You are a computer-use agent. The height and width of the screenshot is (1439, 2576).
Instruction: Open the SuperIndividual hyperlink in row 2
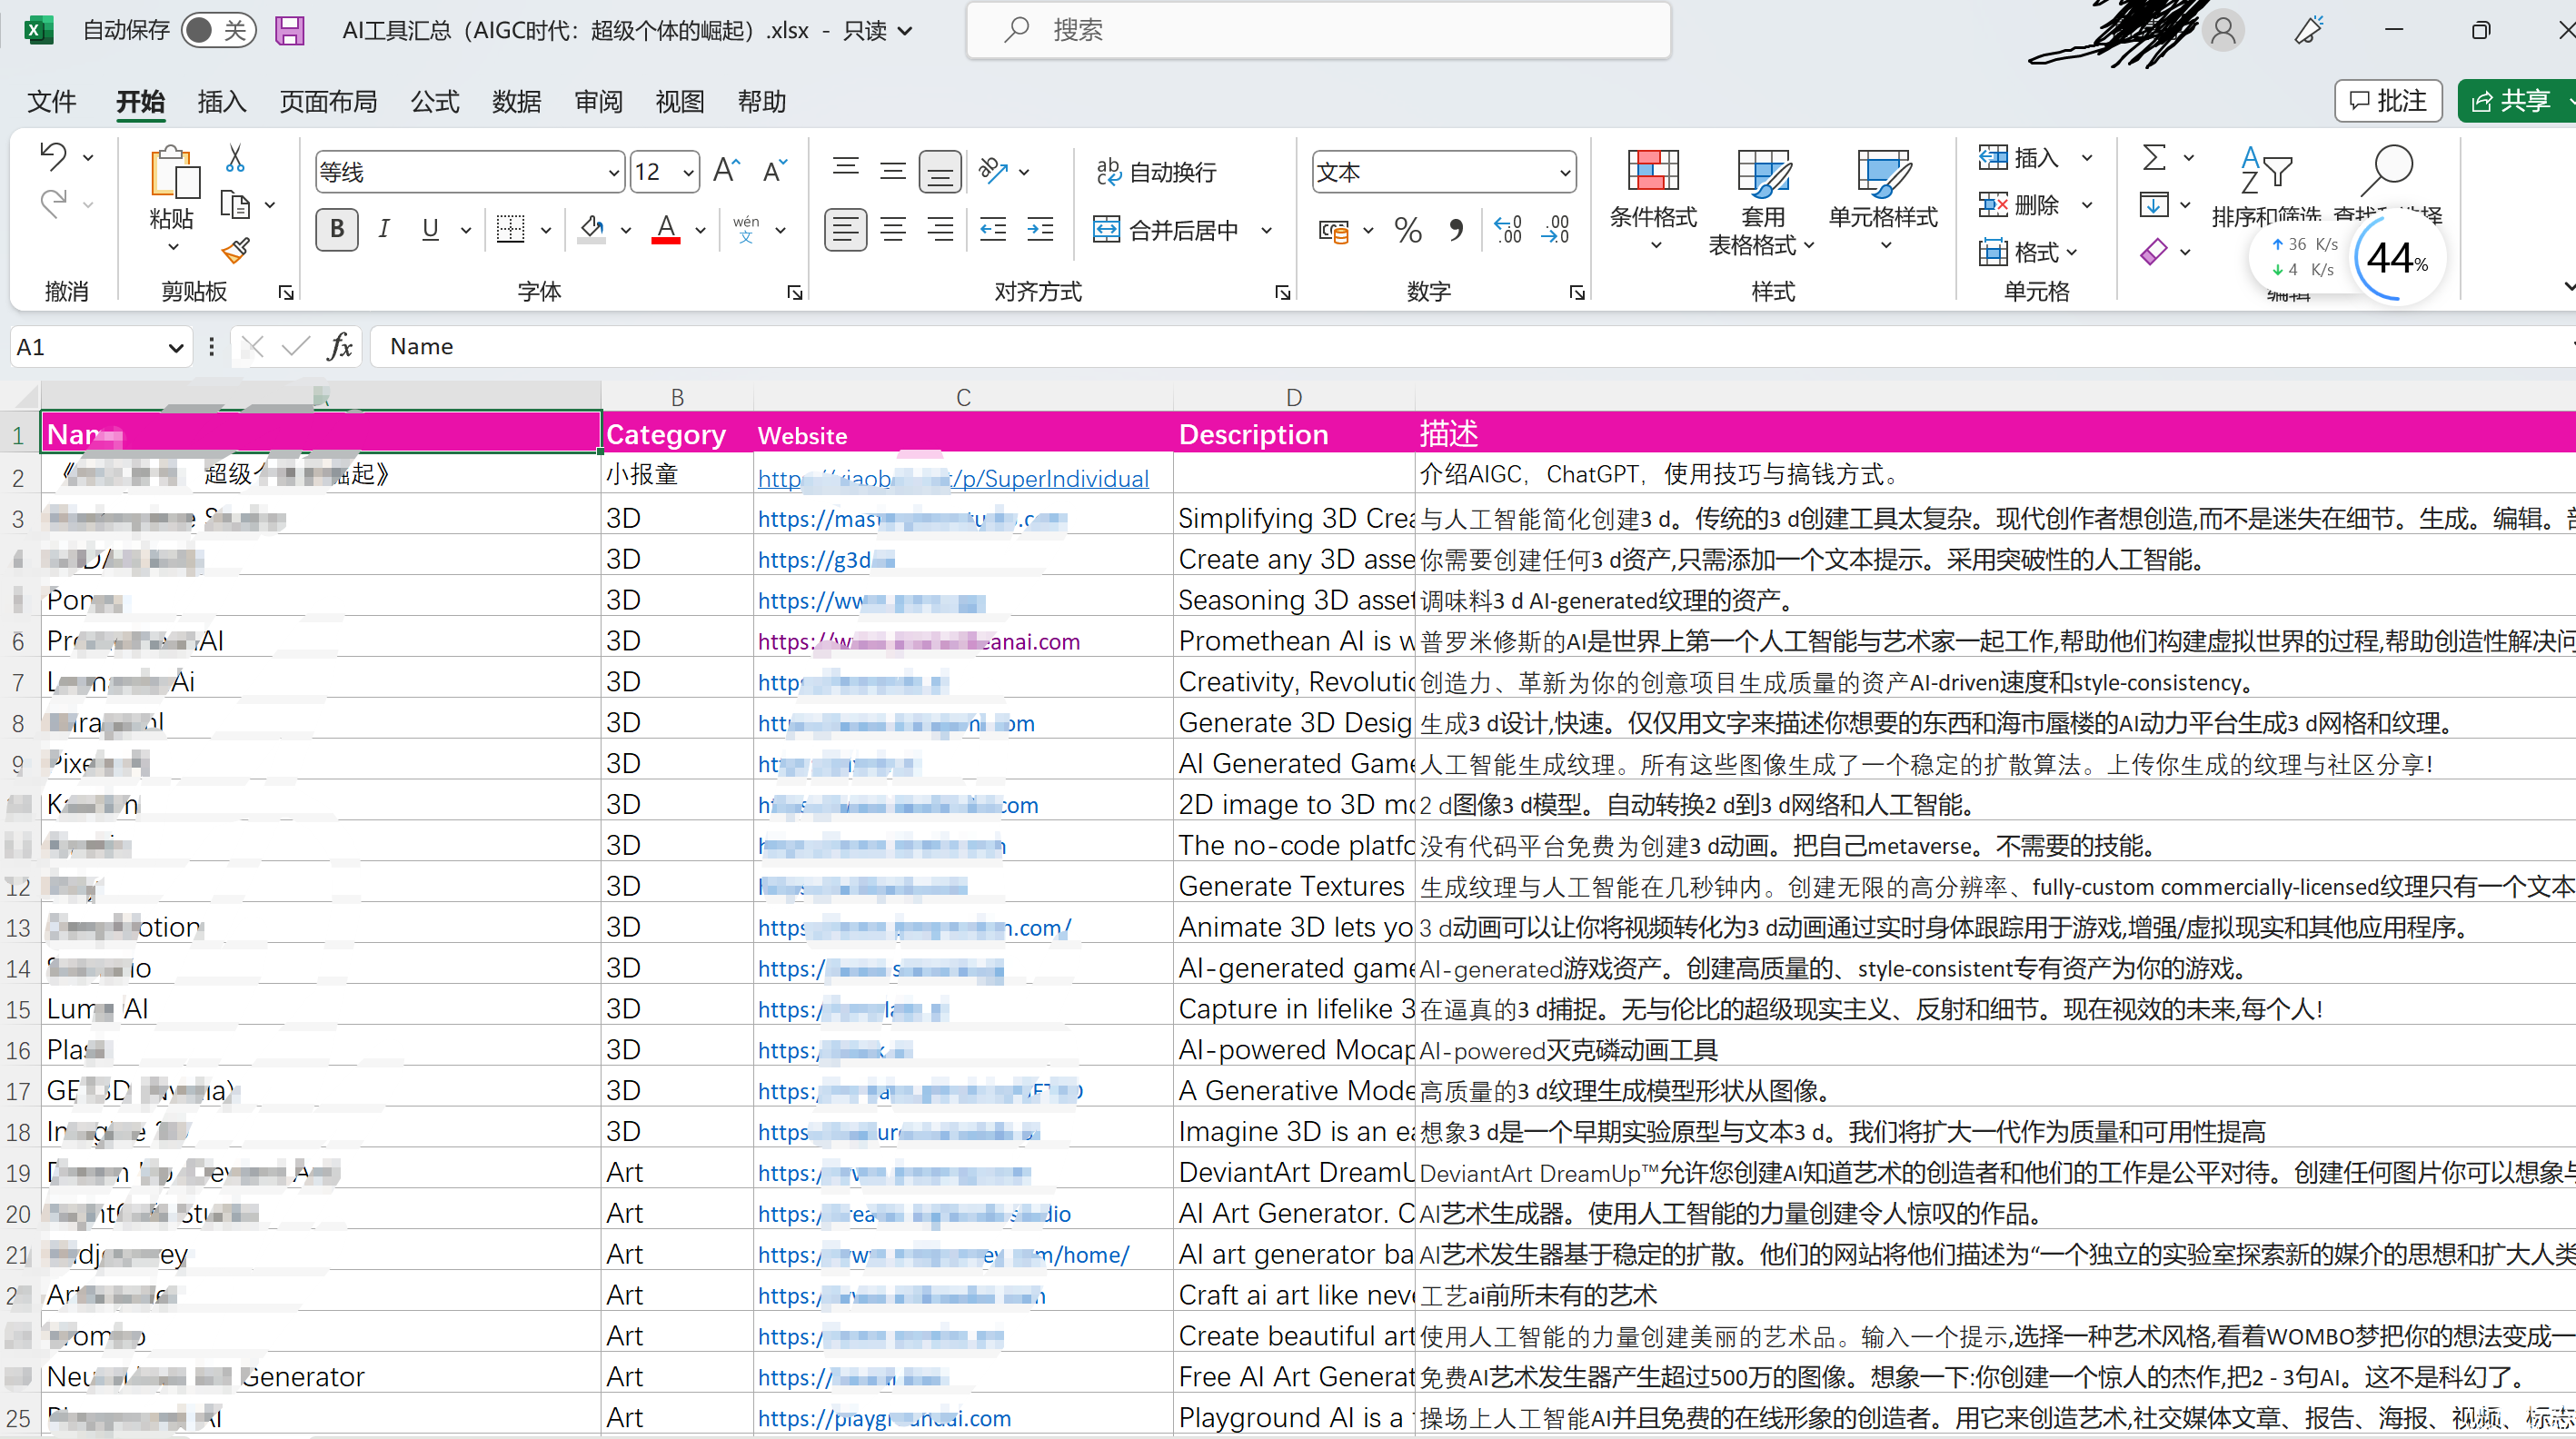953,478
